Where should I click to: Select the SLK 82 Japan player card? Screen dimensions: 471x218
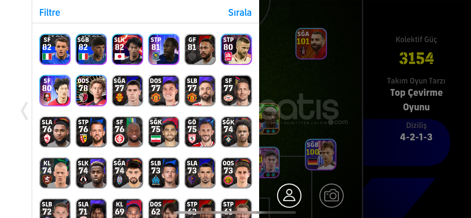127,49
